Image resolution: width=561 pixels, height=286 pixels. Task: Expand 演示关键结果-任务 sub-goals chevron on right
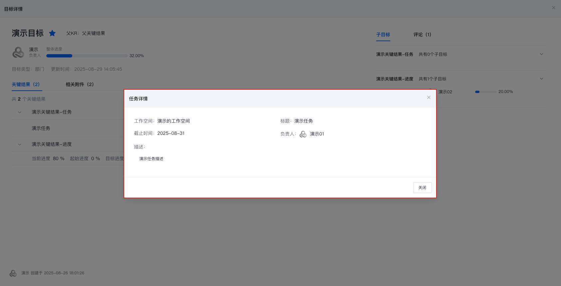pyautogui.click(x=541, y=54)
